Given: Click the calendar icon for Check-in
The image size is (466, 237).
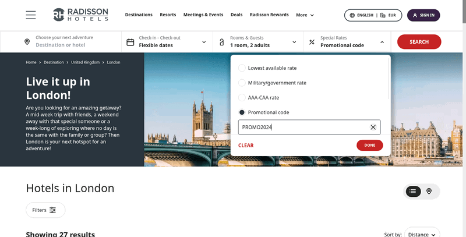Looking at the screenshot, I should pos(130,42).
